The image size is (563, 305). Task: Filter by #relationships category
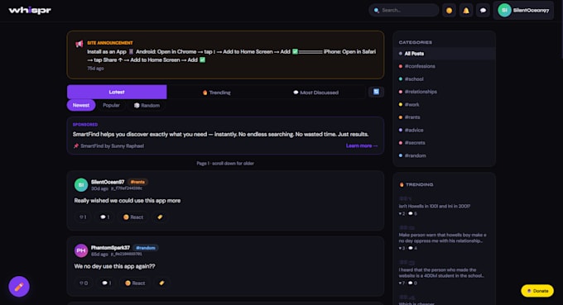[444, 92]
